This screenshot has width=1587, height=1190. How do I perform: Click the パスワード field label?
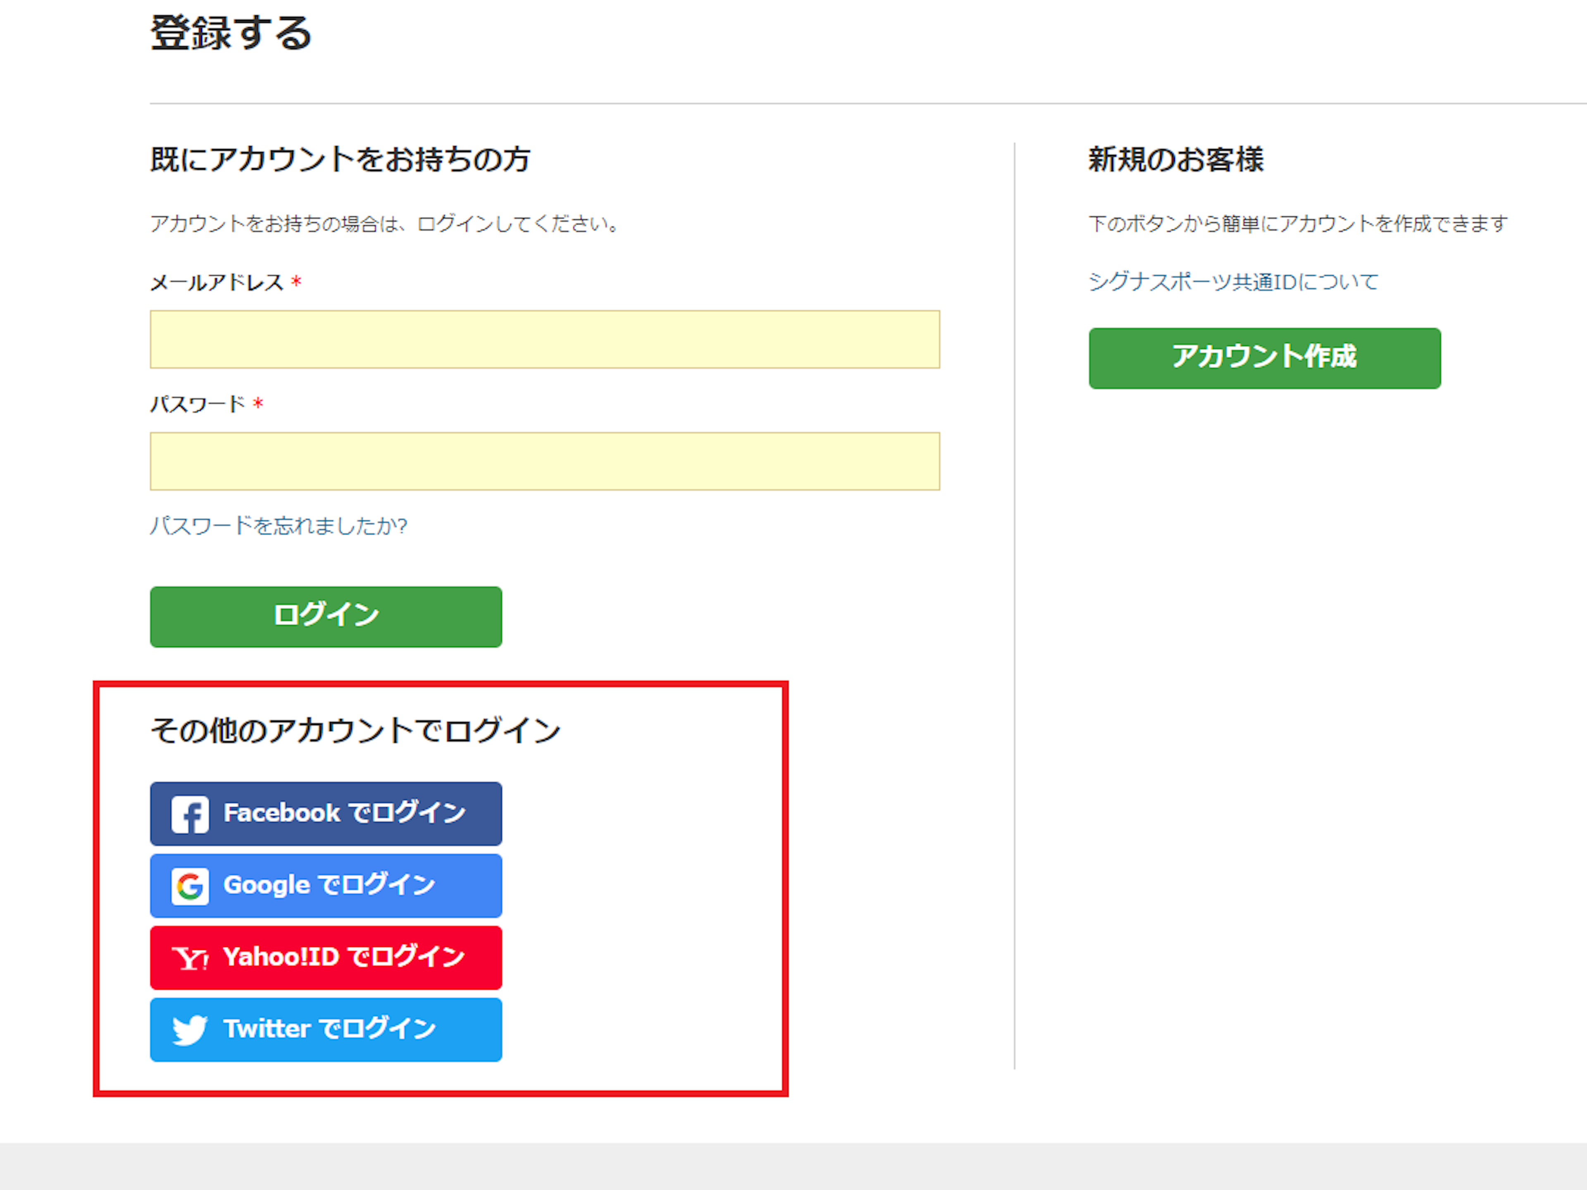[x=197, y=404]
